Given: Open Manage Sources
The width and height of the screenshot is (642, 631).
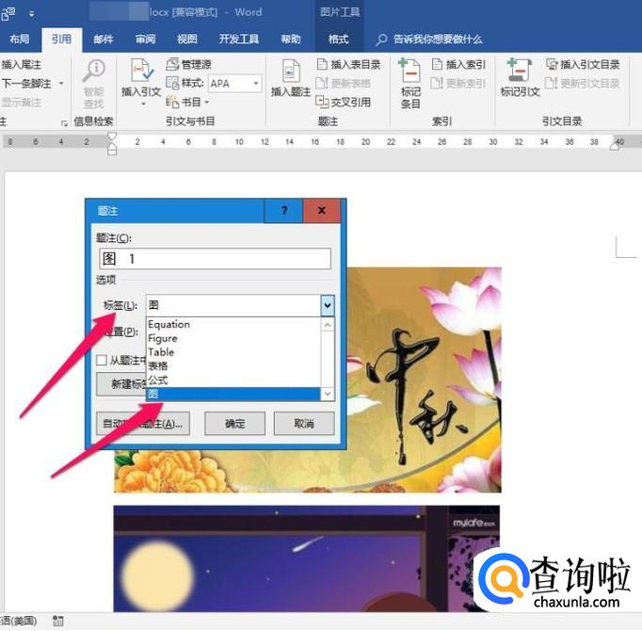Looking at the screenshot, I should 189,64.
